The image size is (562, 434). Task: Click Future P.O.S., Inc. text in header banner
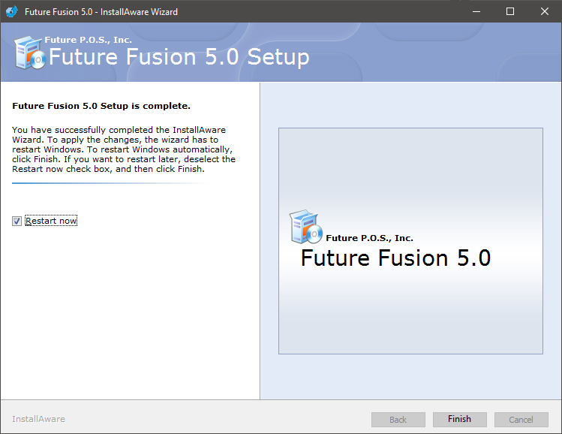(89, 40)
